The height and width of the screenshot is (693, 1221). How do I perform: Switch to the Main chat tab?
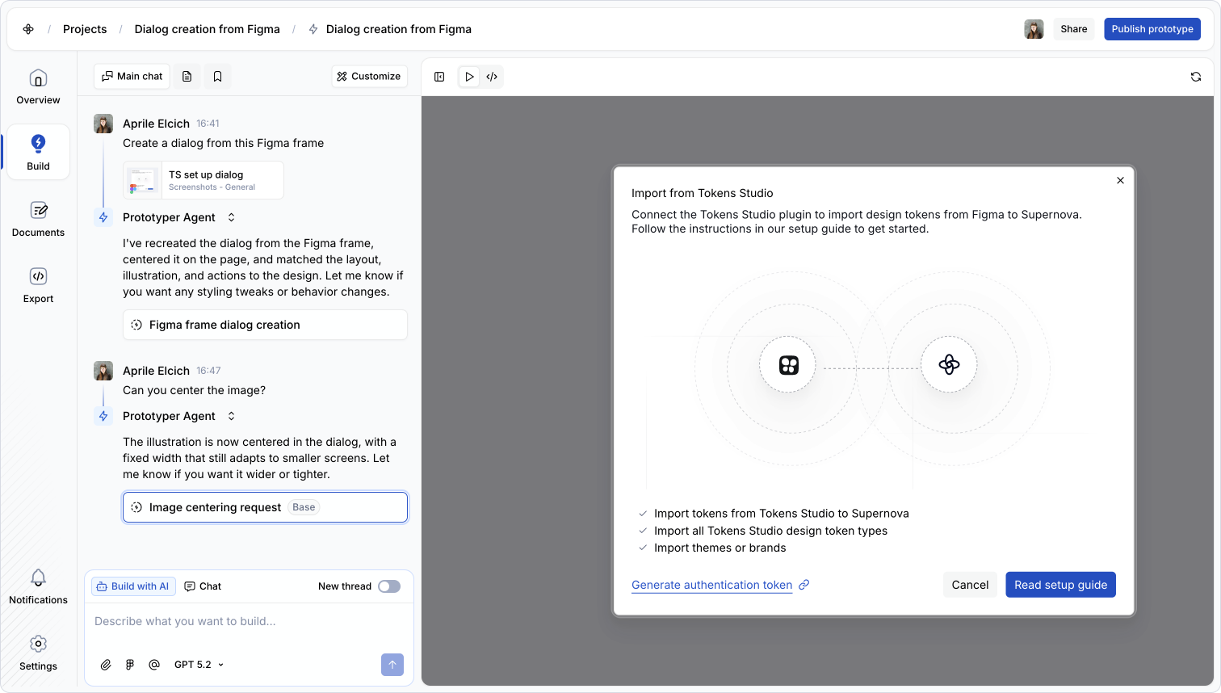tap(132, 76)
